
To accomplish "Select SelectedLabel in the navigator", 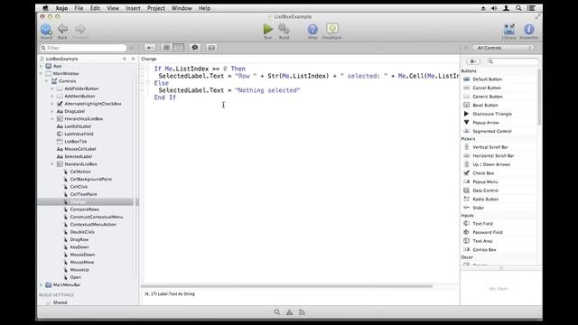I will coord(79,156).
